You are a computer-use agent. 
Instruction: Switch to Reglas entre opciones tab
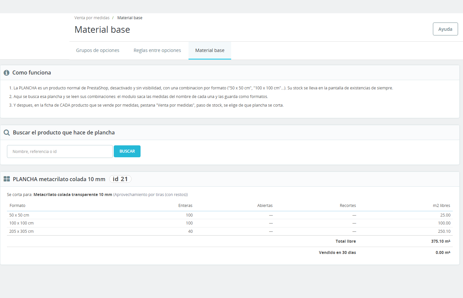click(157, 50)
